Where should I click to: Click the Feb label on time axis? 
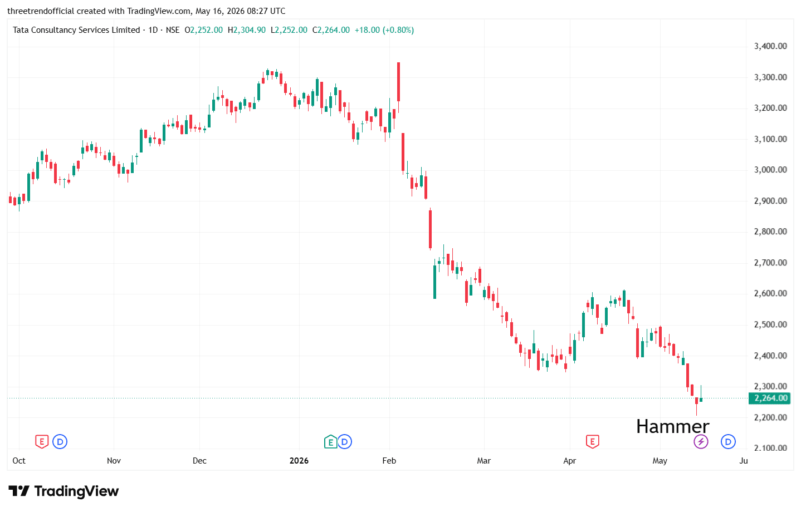pyautogui.click(x=389, y=461)
